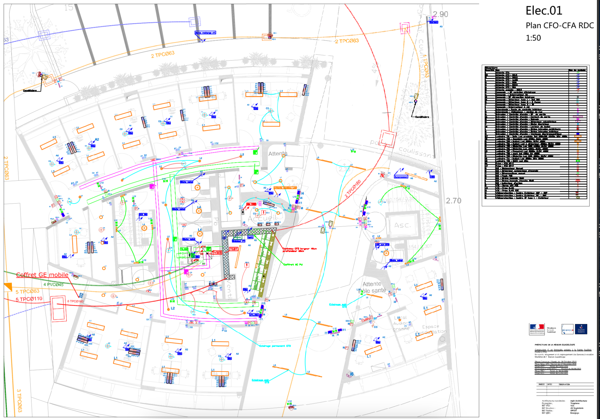The width and height of the screenshot is (600, 419).
Task: Select the red generator coffret rectangle symbol
Action: 58,308
